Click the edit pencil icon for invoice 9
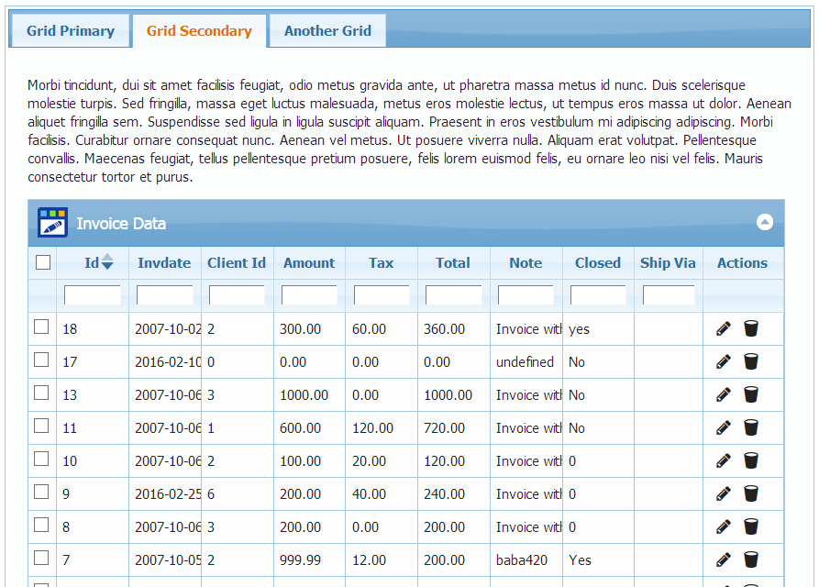Viewport: 819px width, 587px height. pyautogui.click(x=724, y=493)
